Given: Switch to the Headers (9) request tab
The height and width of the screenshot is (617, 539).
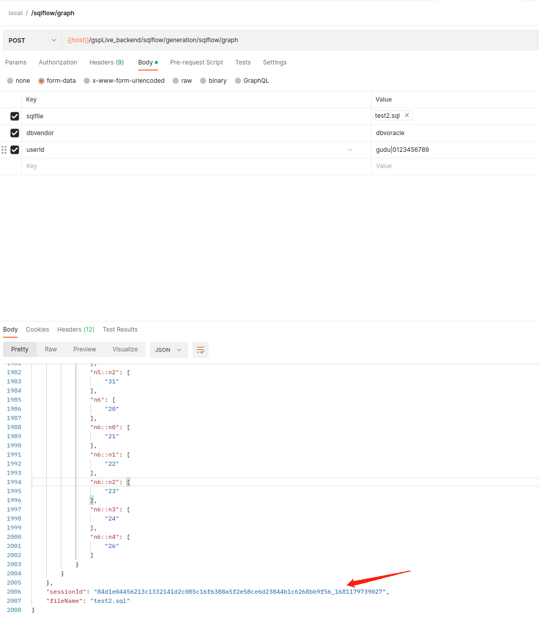Looking at the screenshot, I should [106, 62].
